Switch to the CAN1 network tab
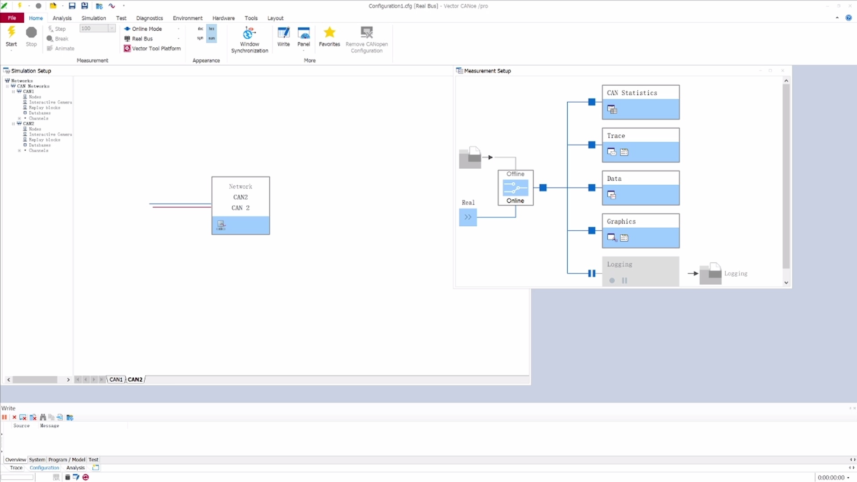Image resolution: width=857 pixels, height=482 pixels. (x=116, y=380)
